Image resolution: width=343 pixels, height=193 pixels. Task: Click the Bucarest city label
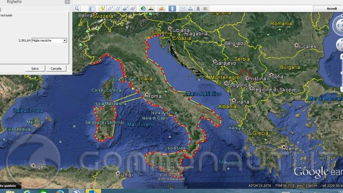307,47
